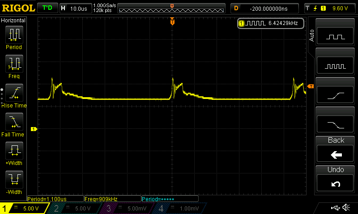The width and height of the screenshot is (358, 214).
Task: Click the USB connection status icon
Action: (335, 208)
